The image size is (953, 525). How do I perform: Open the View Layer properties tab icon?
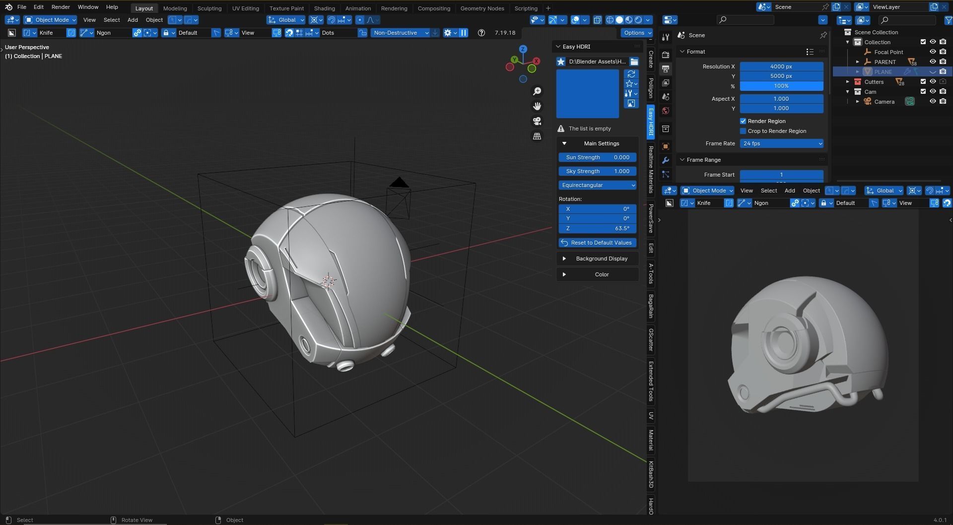666,82
